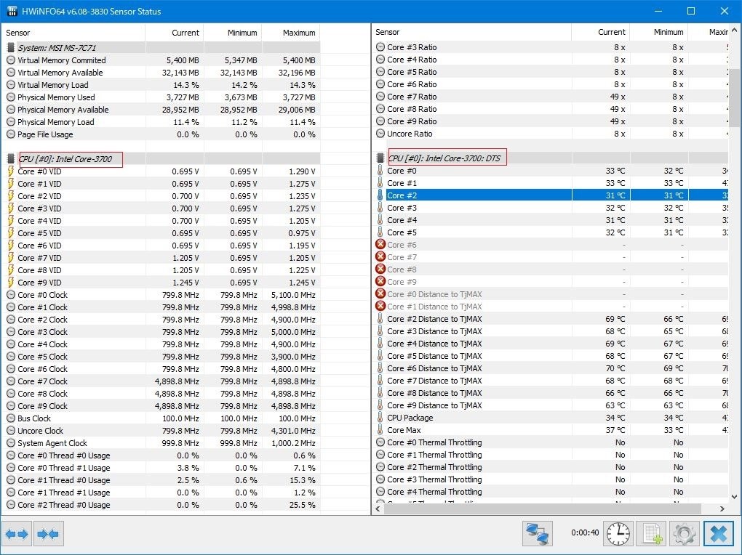The image size is (742, 555).
Task: Click thermometer icon of CPU Package row
Action: coord(380,418)
